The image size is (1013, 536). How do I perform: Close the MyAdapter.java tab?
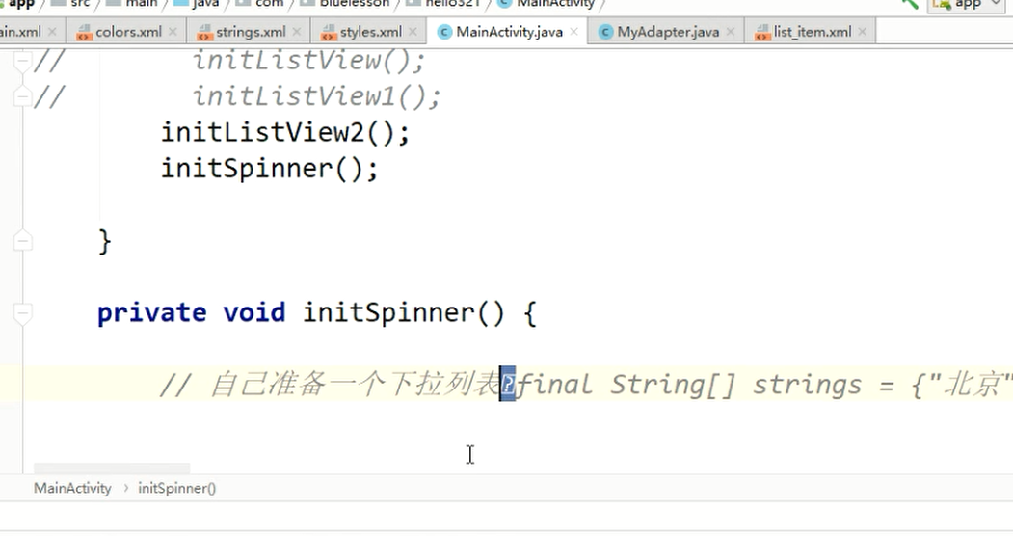(731, 32)
